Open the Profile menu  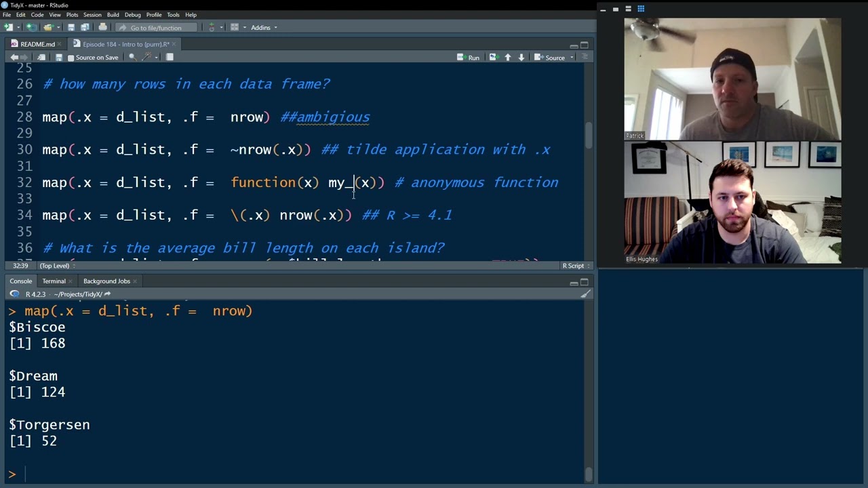(154, 15)
